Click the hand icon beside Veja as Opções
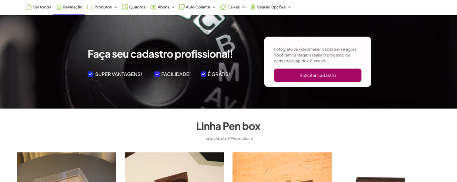Image resolution: width=457 pixels, height=182 pixels. point(253,7)
